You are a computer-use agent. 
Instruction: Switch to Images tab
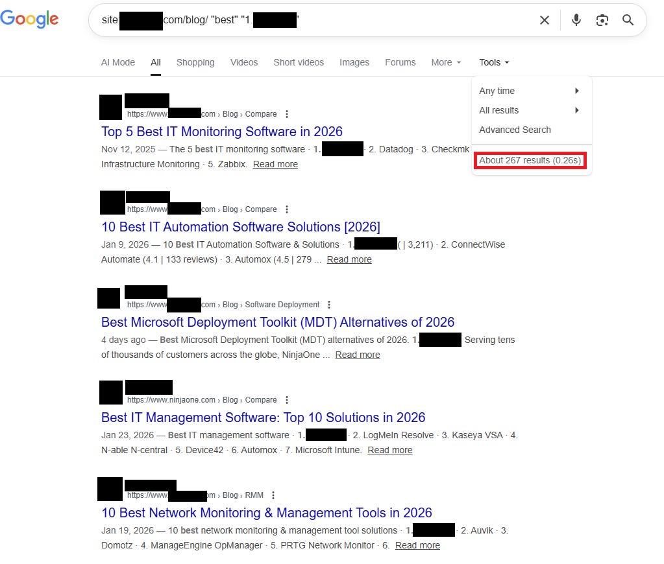click(x=354, y=63)
